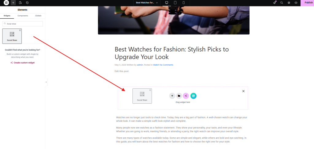The width and height of the screenshot is (314, 149).
Task: Open the document settings icon in top bar
Action: pos(20,3)
